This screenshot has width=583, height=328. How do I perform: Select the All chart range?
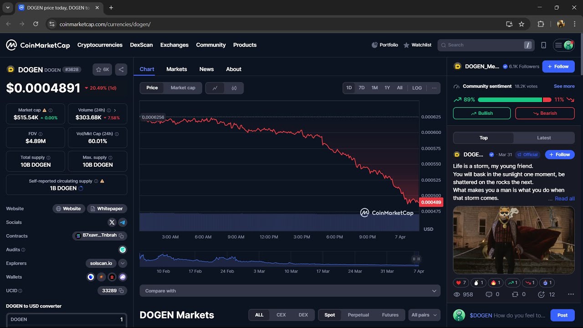(x=400, y=88)
